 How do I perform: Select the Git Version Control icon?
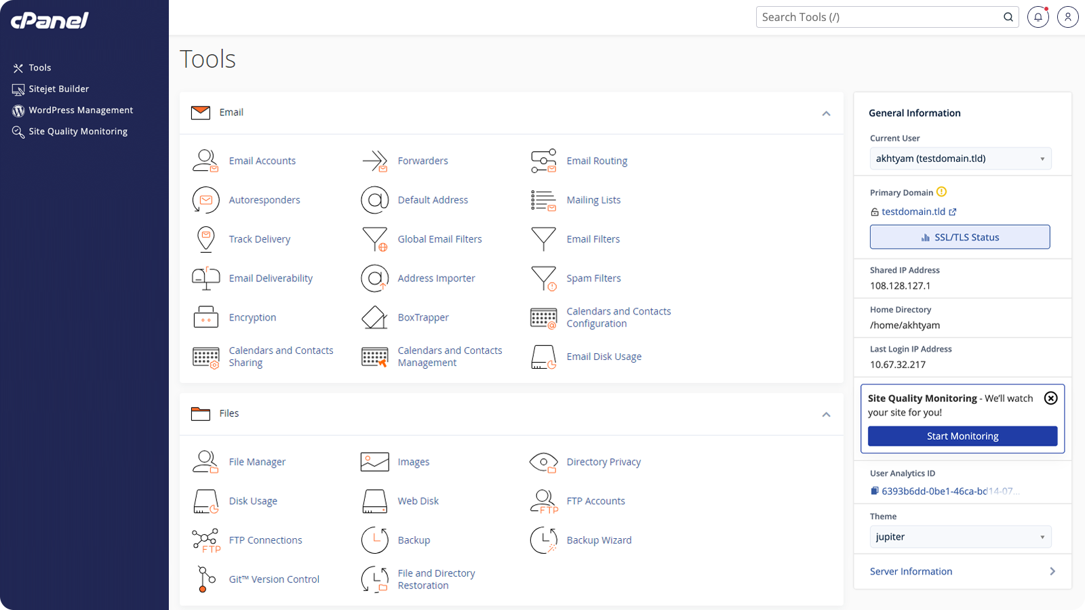205,579
